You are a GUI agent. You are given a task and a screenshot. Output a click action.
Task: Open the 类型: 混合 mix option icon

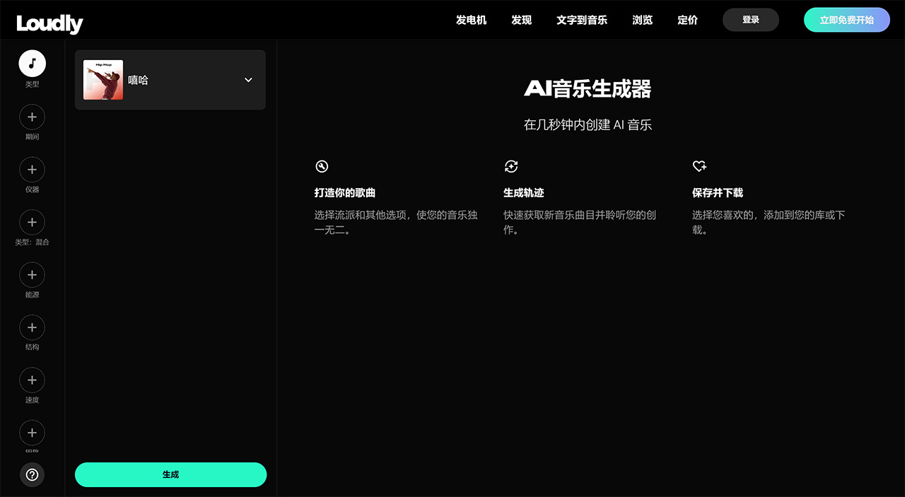pyautogui.click(x=32, y=222)
